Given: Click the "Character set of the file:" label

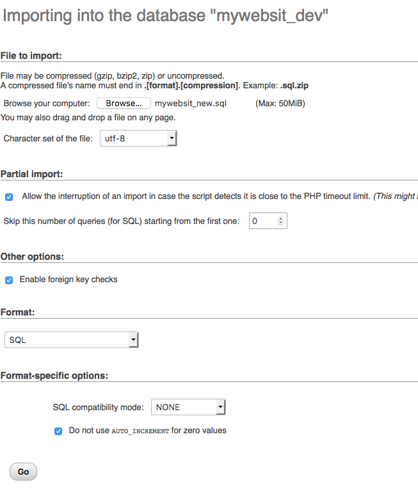Looking at the screenshot, I should 48,138.
